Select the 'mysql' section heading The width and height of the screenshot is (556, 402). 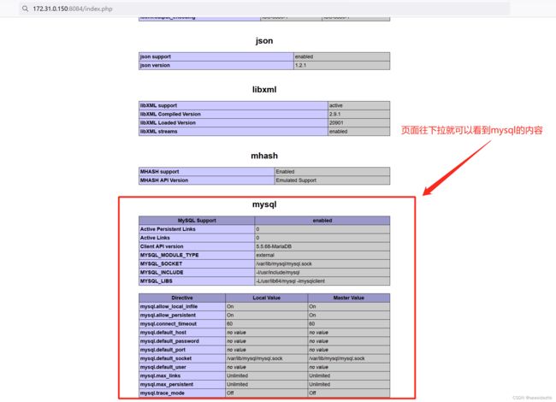(x=264, y=204)
